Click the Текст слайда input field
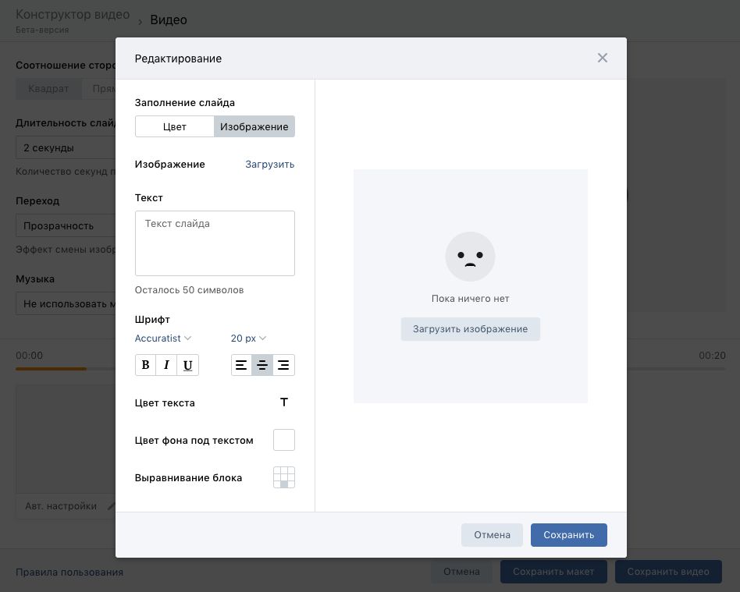 coord(215,243)
